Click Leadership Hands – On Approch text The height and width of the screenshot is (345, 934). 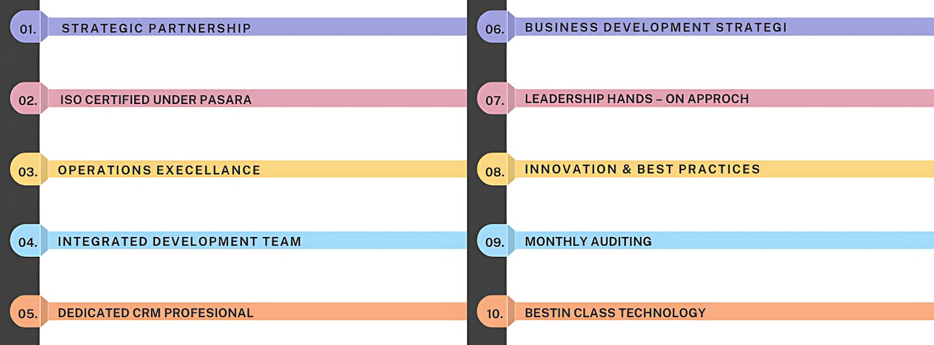(636, 98)
